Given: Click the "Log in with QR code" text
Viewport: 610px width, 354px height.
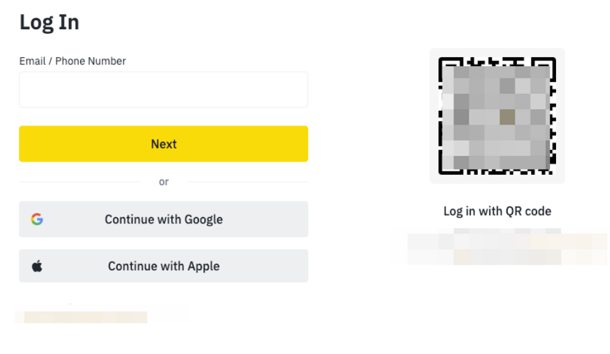Looking at the screenshot, I should (x=497, y=211).
